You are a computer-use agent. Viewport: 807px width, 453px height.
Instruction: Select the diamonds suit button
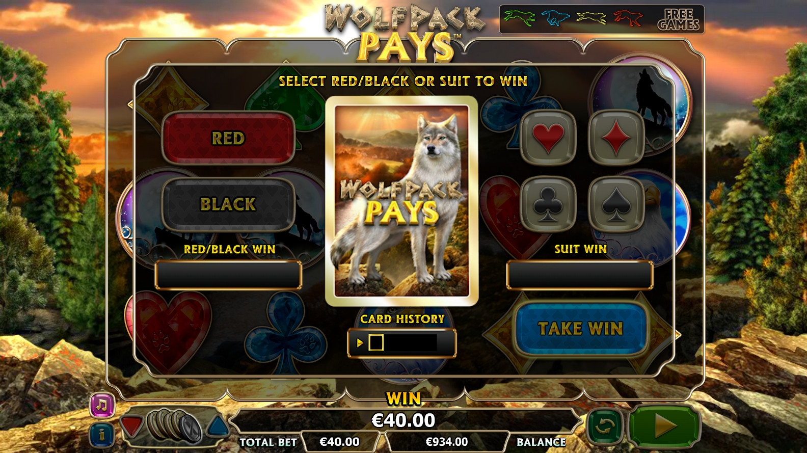coord(616,138)
